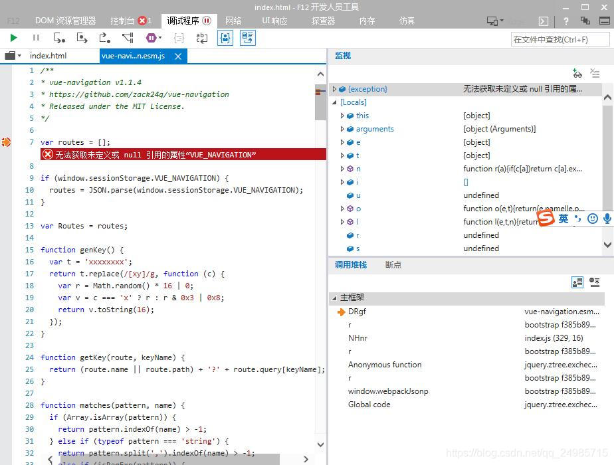Collapse the [Locals] tree node
The height and width of the screenshot is (465, 614).
335,102
